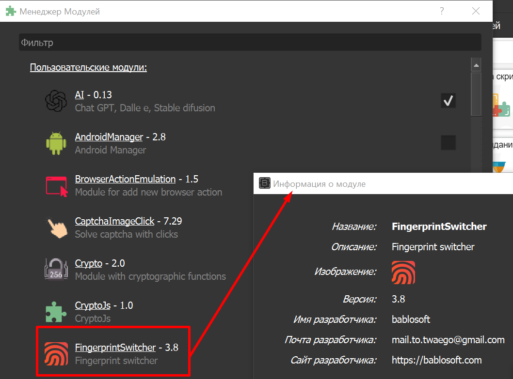
Task: Click the CryptoJs green puzzle icon
Action: click(x=56, y=312)
